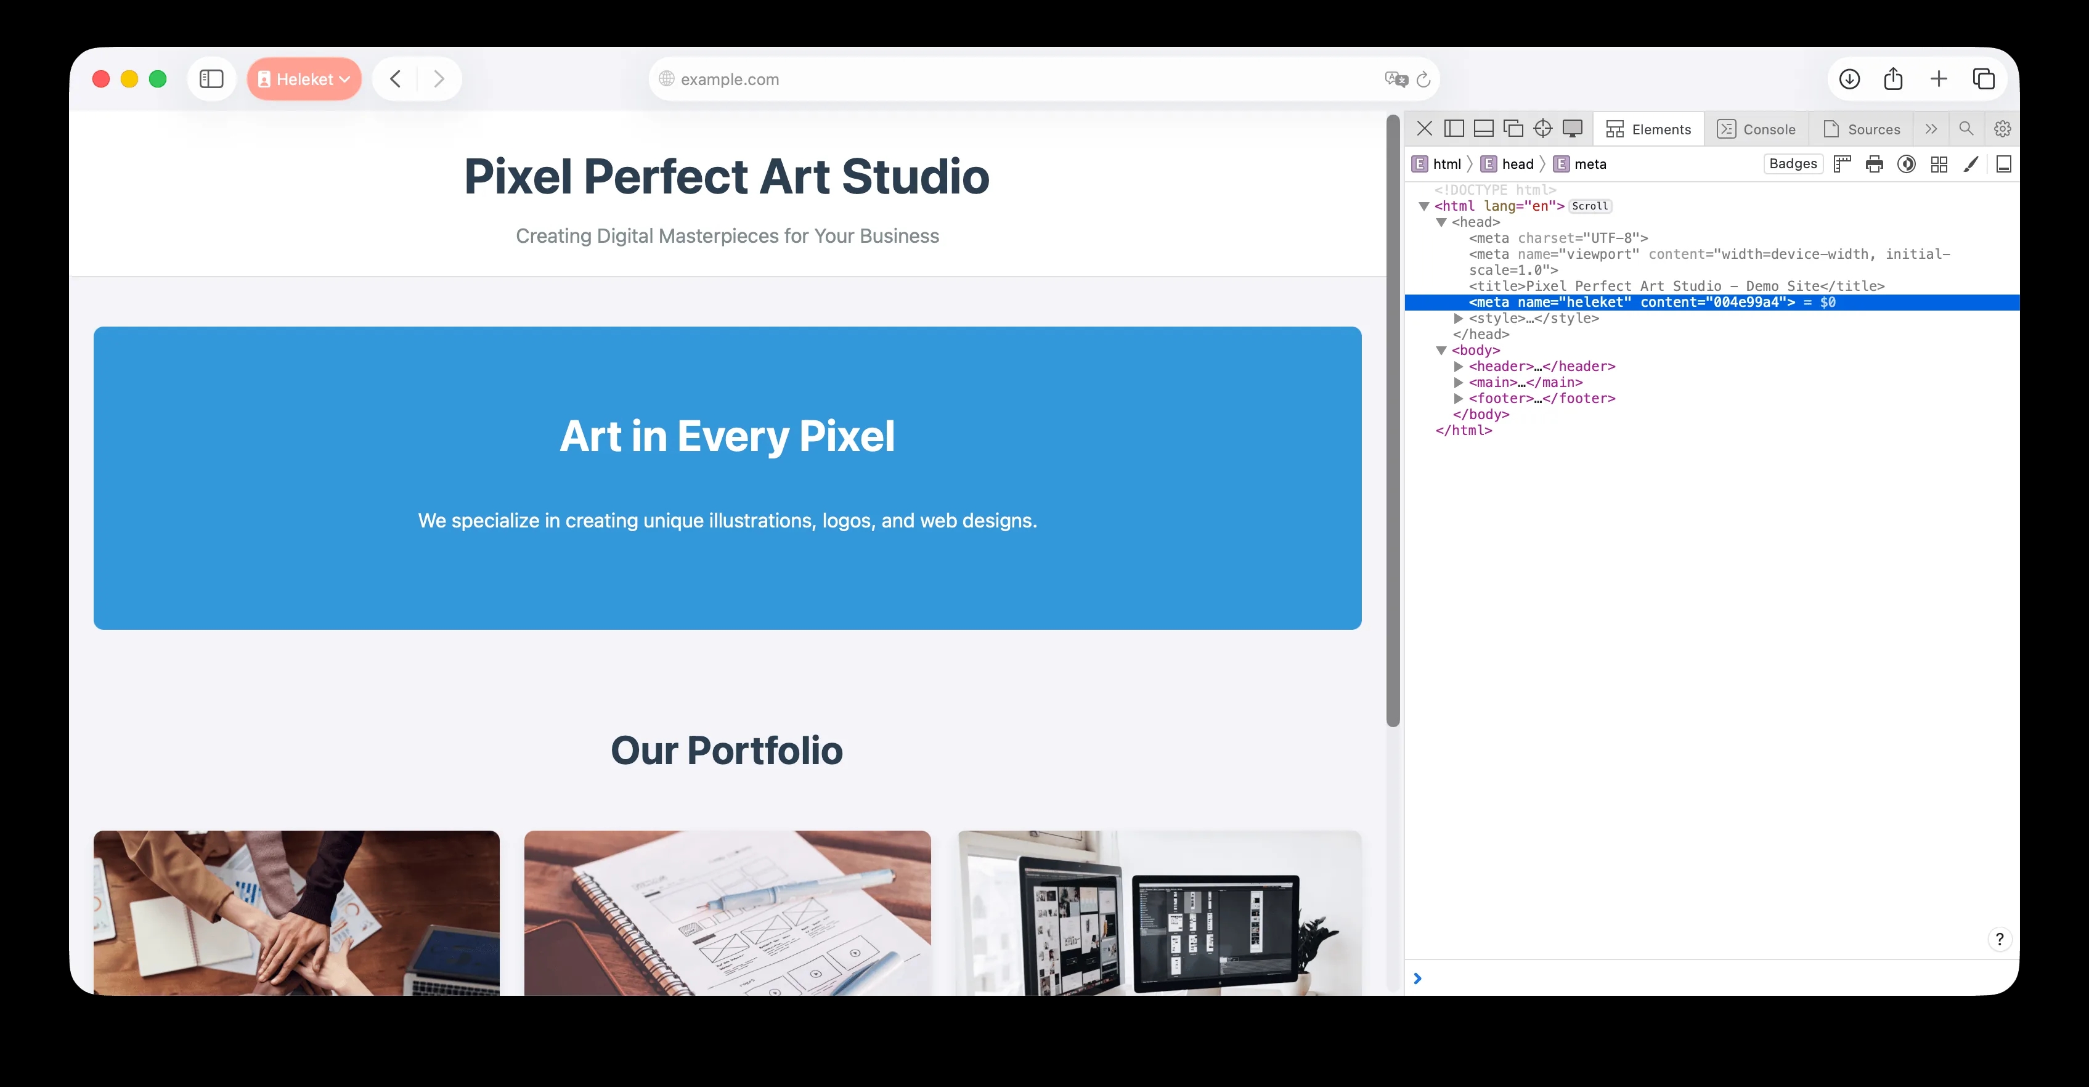Screen dimensions: 2089x1087
Task: Toggle paint flashing with the paintbrush icon
Action: tap(1971, 164)
